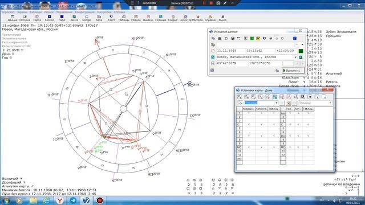Open the Динамич. toolbar icon

click(148, 18)
